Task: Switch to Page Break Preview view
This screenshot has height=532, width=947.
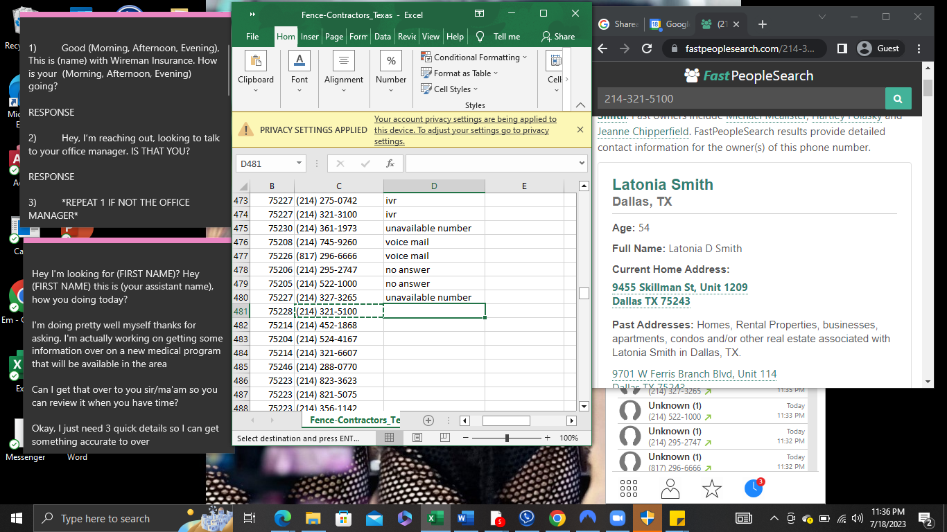Action: (x=444, y=438)
